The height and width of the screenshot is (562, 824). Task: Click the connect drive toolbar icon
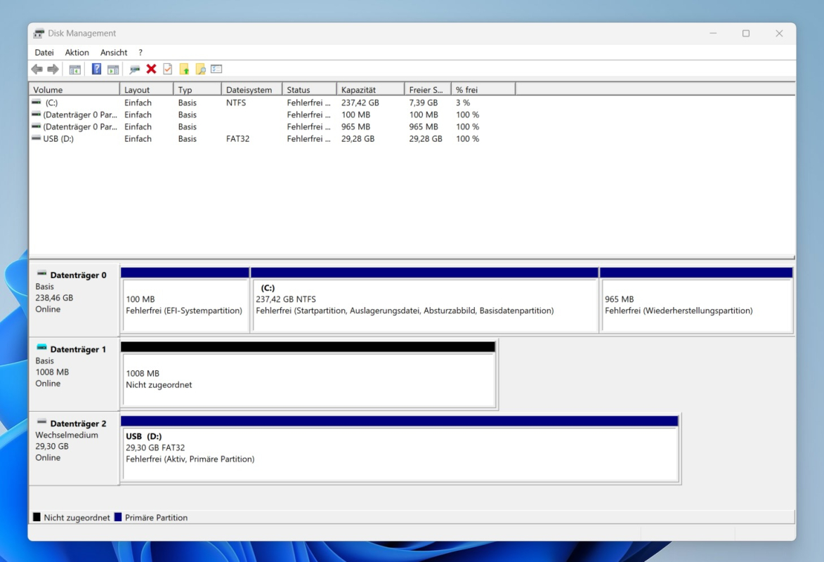tap(135, 70)
